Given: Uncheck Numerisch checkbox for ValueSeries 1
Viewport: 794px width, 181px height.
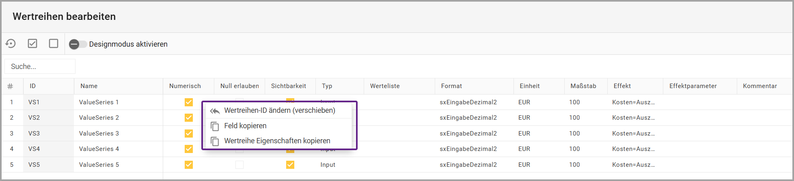Looking at the screenshot, I should point(189,102).
